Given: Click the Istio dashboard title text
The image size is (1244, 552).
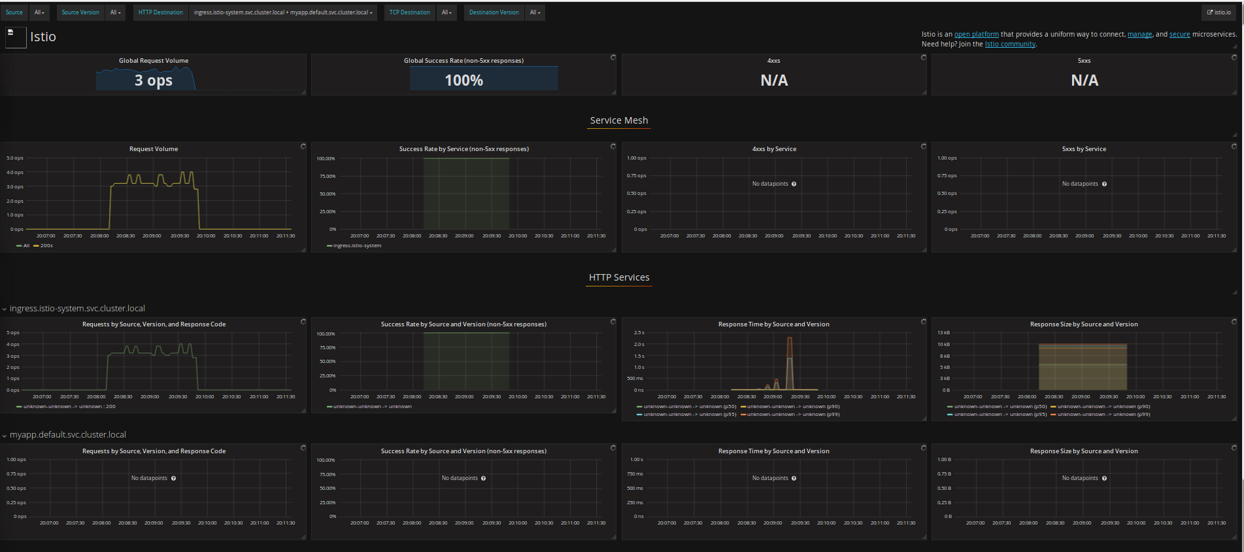Looking at the screenshot, I should pyautogui.click(x=43, y=37).
